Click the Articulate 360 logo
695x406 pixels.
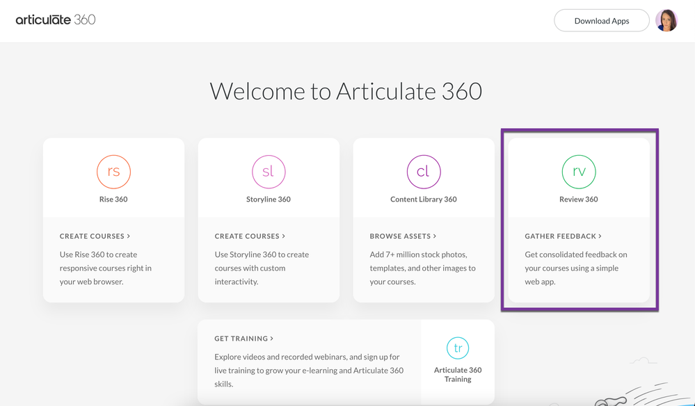(56, 19)
